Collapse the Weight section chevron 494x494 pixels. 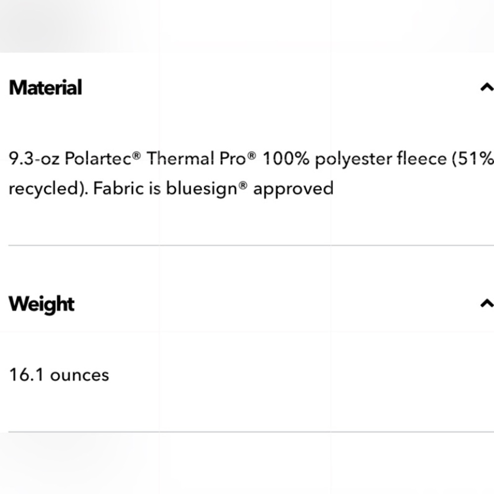[x=487, y=303]
